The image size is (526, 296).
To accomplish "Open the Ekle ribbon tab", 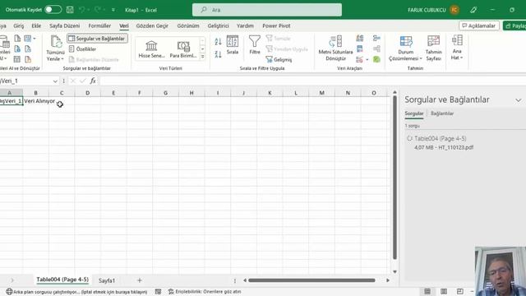I will coord(36,25).
